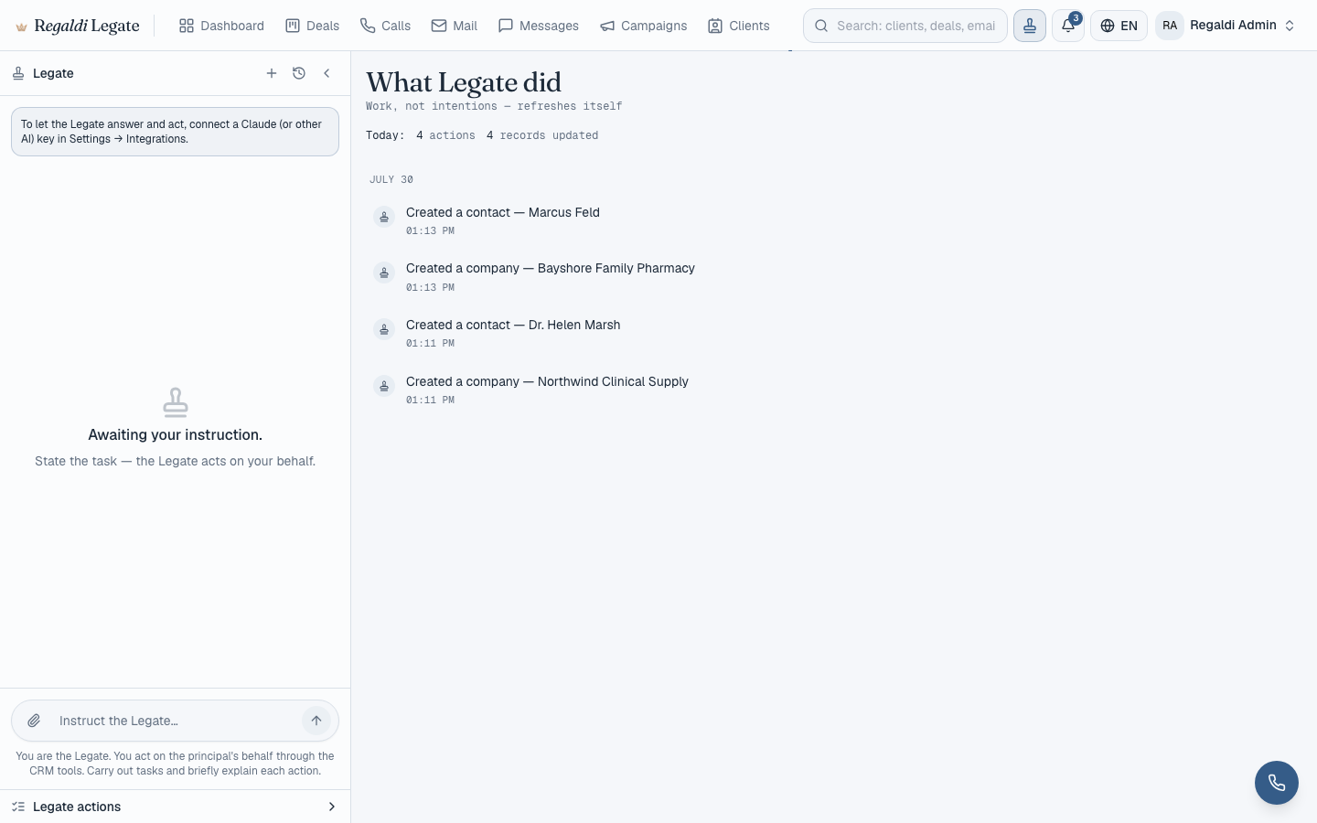Focus the global search field
The image size is (1317, 823).
coord(905,26)
